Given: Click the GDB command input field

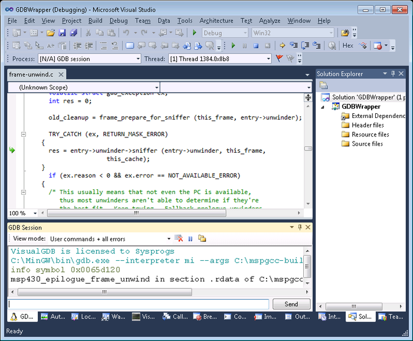Looking at the screenshot, I should [x=139, y=304].
